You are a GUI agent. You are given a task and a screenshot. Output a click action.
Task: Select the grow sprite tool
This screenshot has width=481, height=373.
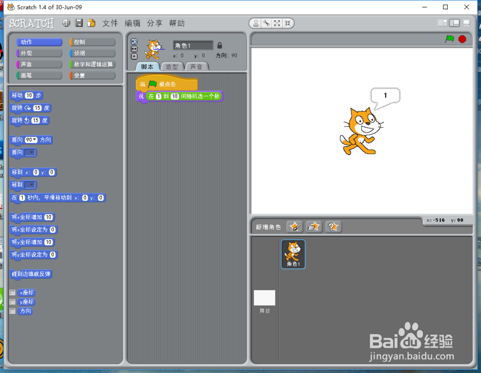click(277, 23)
